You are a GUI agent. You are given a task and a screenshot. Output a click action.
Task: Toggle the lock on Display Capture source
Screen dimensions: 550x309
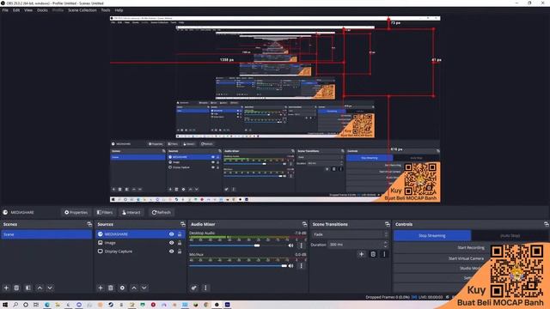[180, 251]
